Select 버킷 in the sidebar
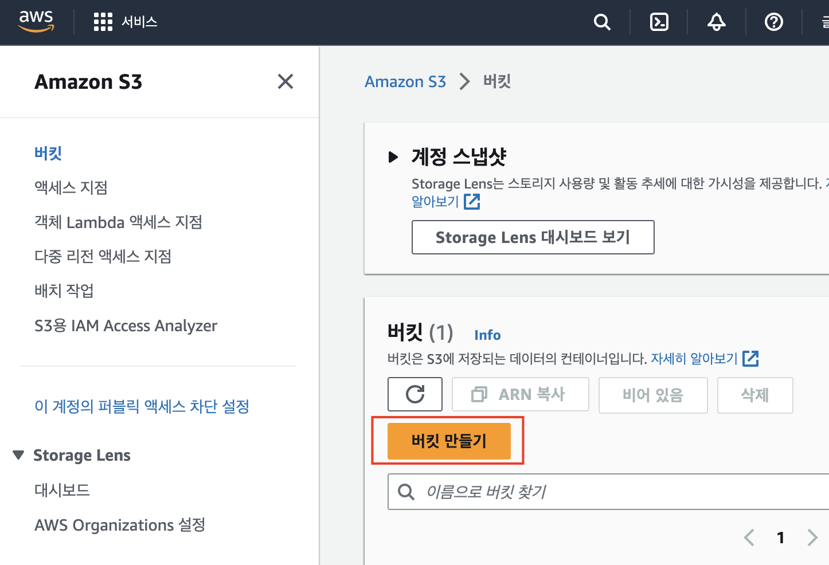 tap(48, 153)
